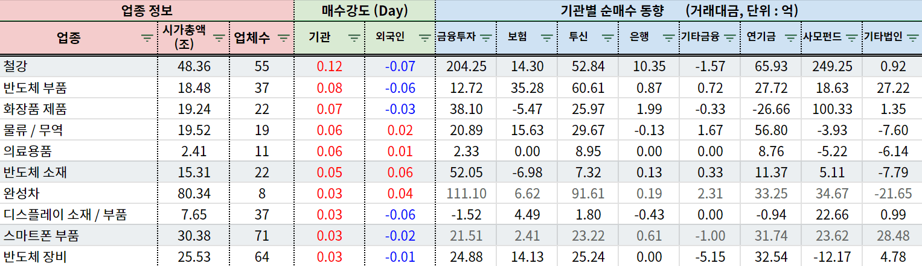Expand the 사모펀드 filter dropdown
The image size is (922, 266).
(852, 38)
